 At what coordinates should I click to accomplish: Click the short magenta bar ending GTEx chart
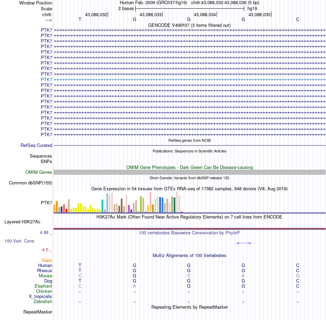(182, 212)
